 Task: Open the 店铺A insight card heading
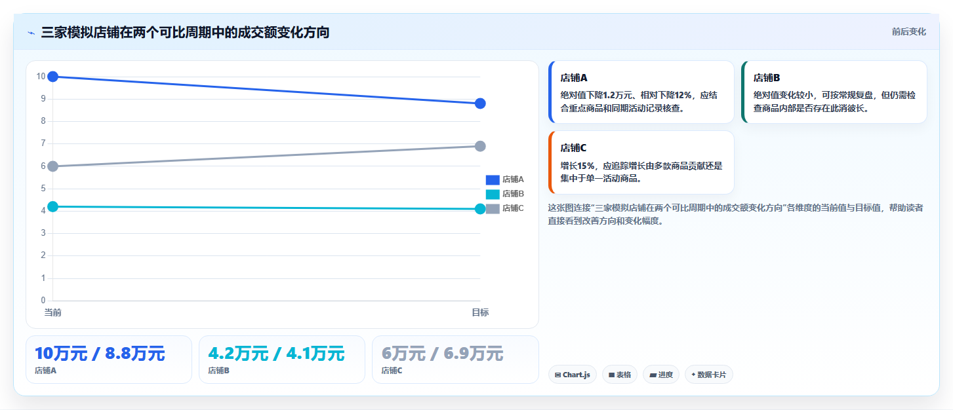click(574, 78)
